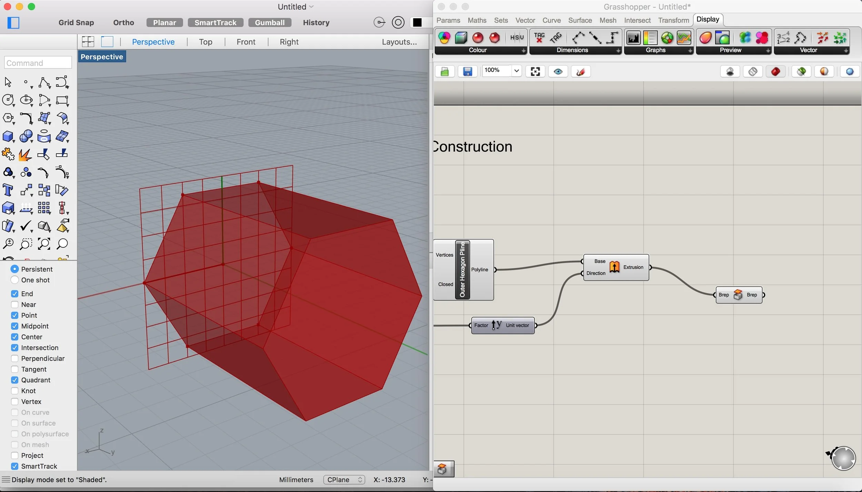Image resolution: width=862 pixels, height=492 pixels.
Task: Open file in Grasshopper canvas toolbar
Action: point(445,72)
